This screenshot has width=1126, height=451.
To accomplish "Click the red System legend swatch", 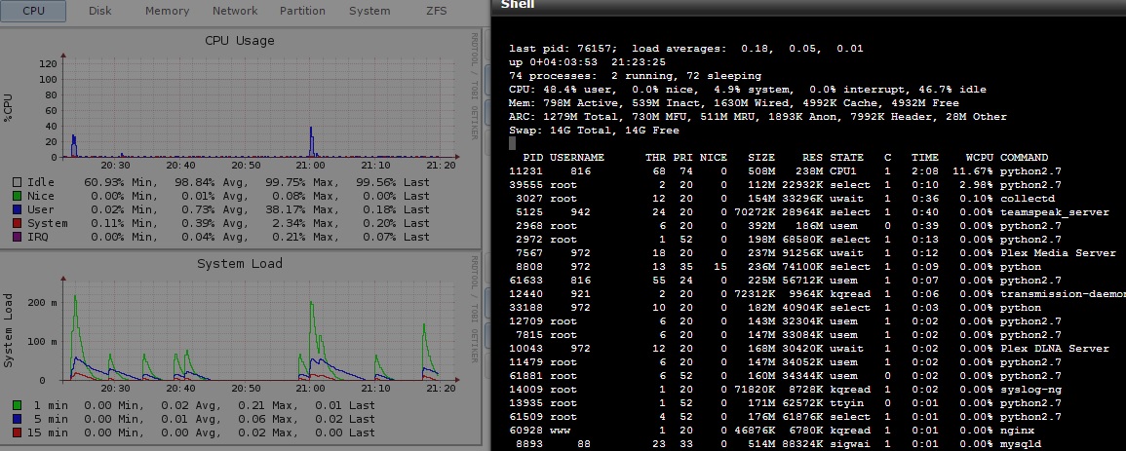I will pos(18,223).
